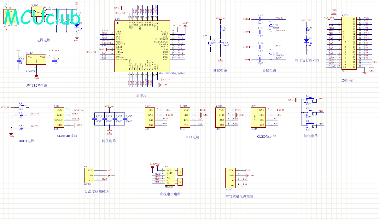Click the OLED显示屏 section label
The width and height of the screenshot is (379, 220).
pos(266,136)
